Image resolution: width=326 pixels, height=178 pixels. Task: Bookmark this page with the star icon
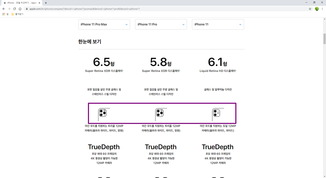point(310,9)
